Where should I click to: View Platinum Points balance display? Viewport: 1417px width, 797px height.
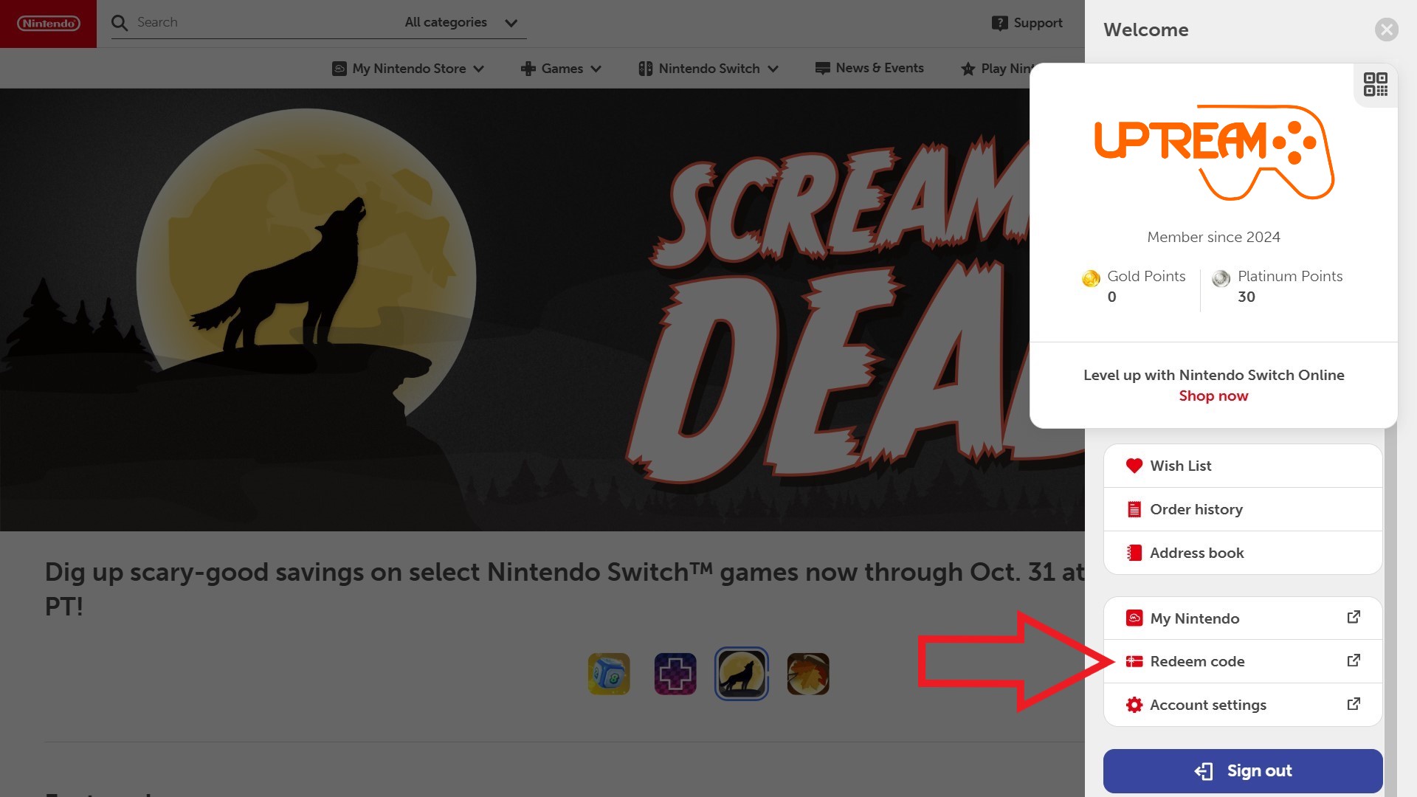coord(1278,286)
